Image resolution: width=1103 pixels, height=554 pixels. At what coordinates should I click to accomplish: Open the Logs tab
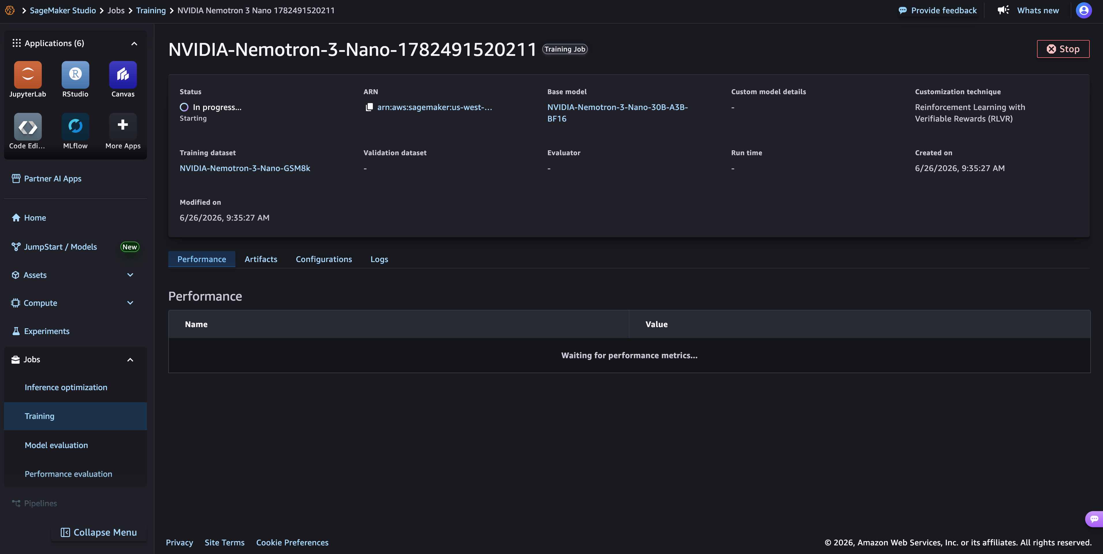[x=379, y=259]
